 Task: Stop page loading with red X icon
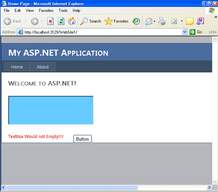50,21
